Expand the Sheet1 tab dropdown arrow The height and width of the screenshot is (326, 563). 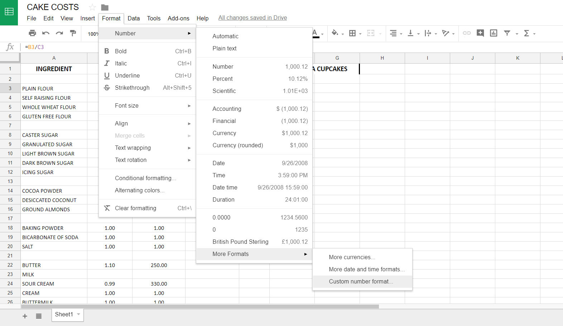[78, 315]
